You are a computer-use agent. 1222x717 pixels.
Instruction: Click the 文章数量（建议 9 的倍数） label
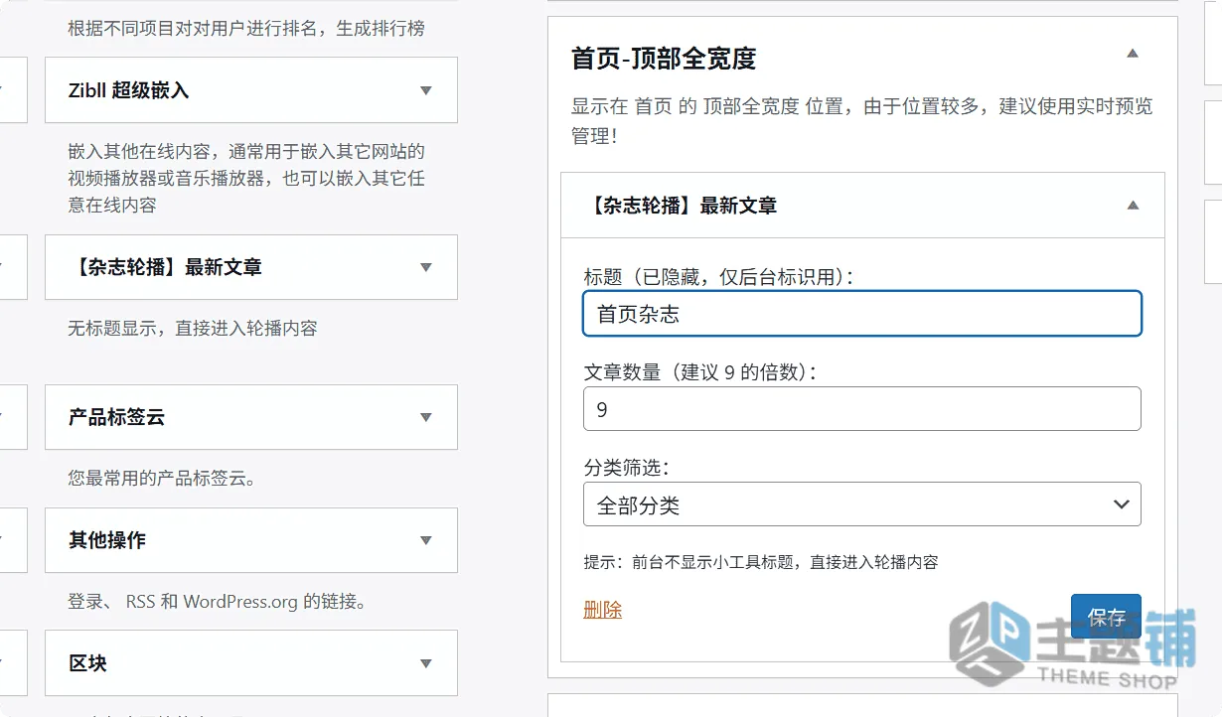(x=700, y=372)
